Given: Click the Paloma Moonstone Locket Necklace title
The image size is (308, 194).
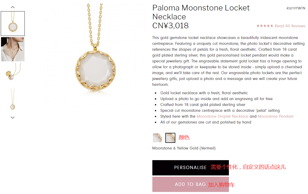Looking at the screenshot, I should (201, 12).
